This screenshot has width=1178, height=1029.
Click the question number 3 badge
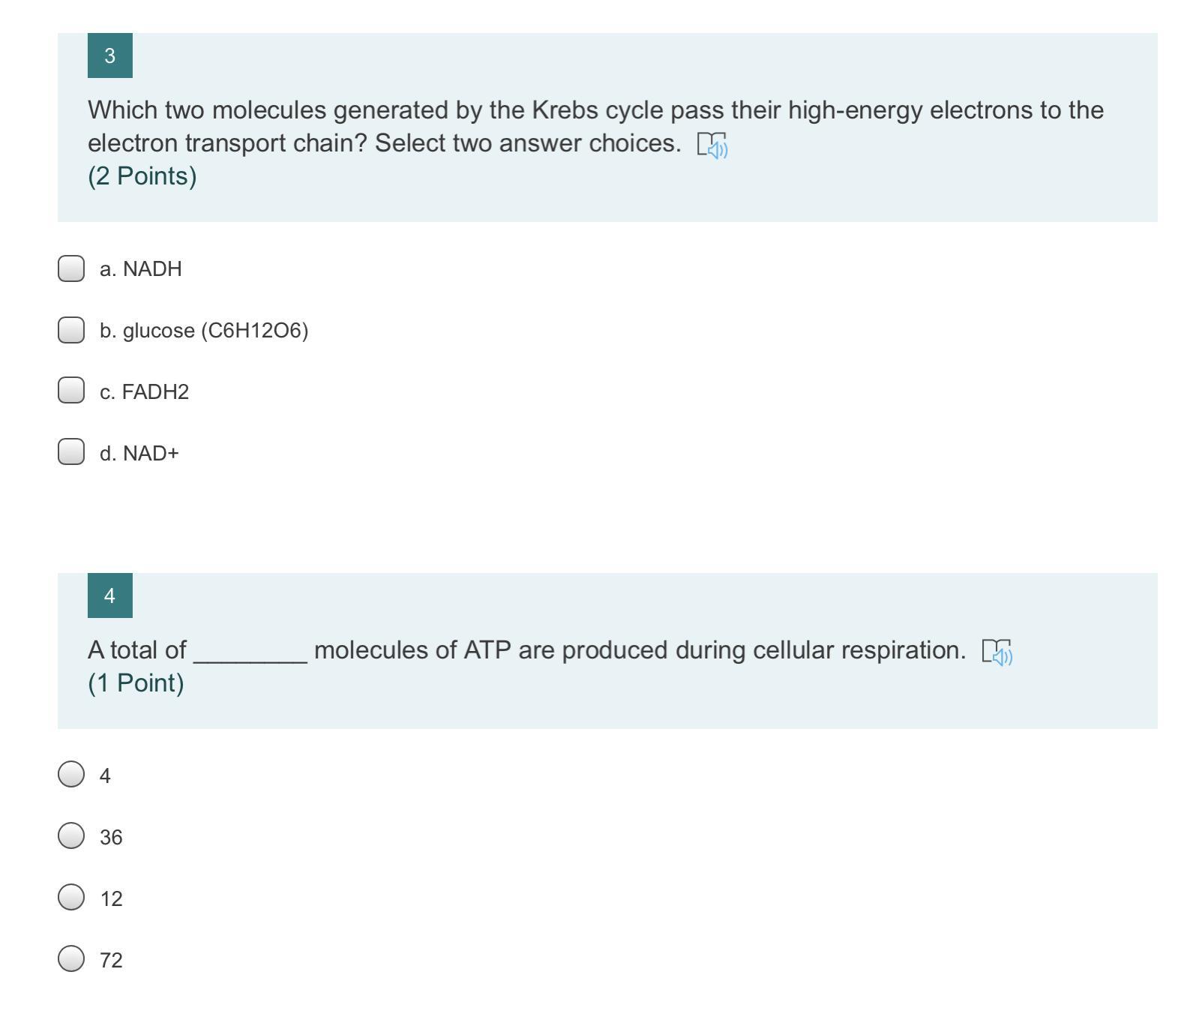click(x=110, y=55)
